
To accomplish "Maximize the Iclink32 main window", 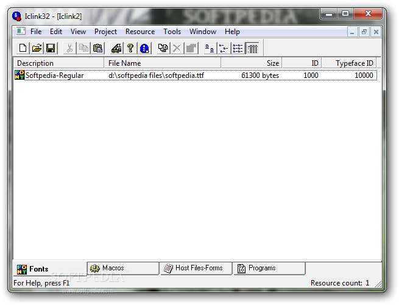I will tap(345, 14).
